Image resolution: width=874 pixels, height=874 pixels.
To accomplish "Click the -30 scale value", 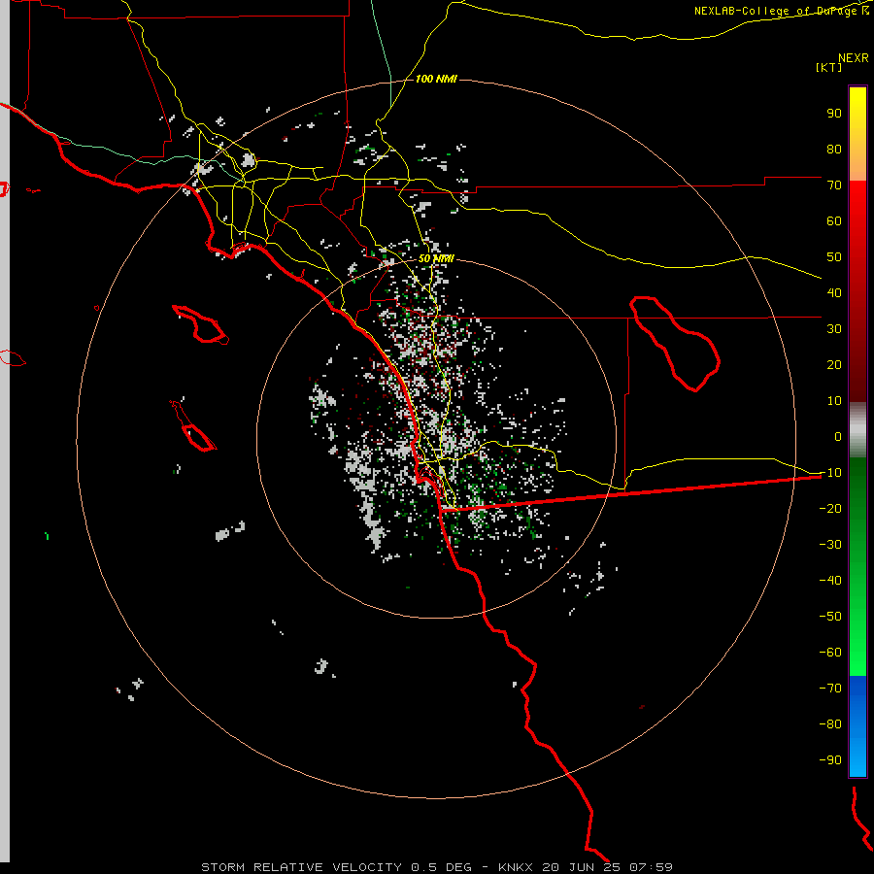I will 830,545.
